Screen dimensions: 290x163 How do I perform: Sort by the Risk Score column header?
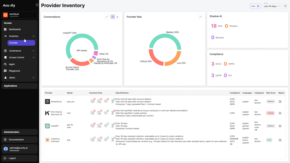coord(271,93)
